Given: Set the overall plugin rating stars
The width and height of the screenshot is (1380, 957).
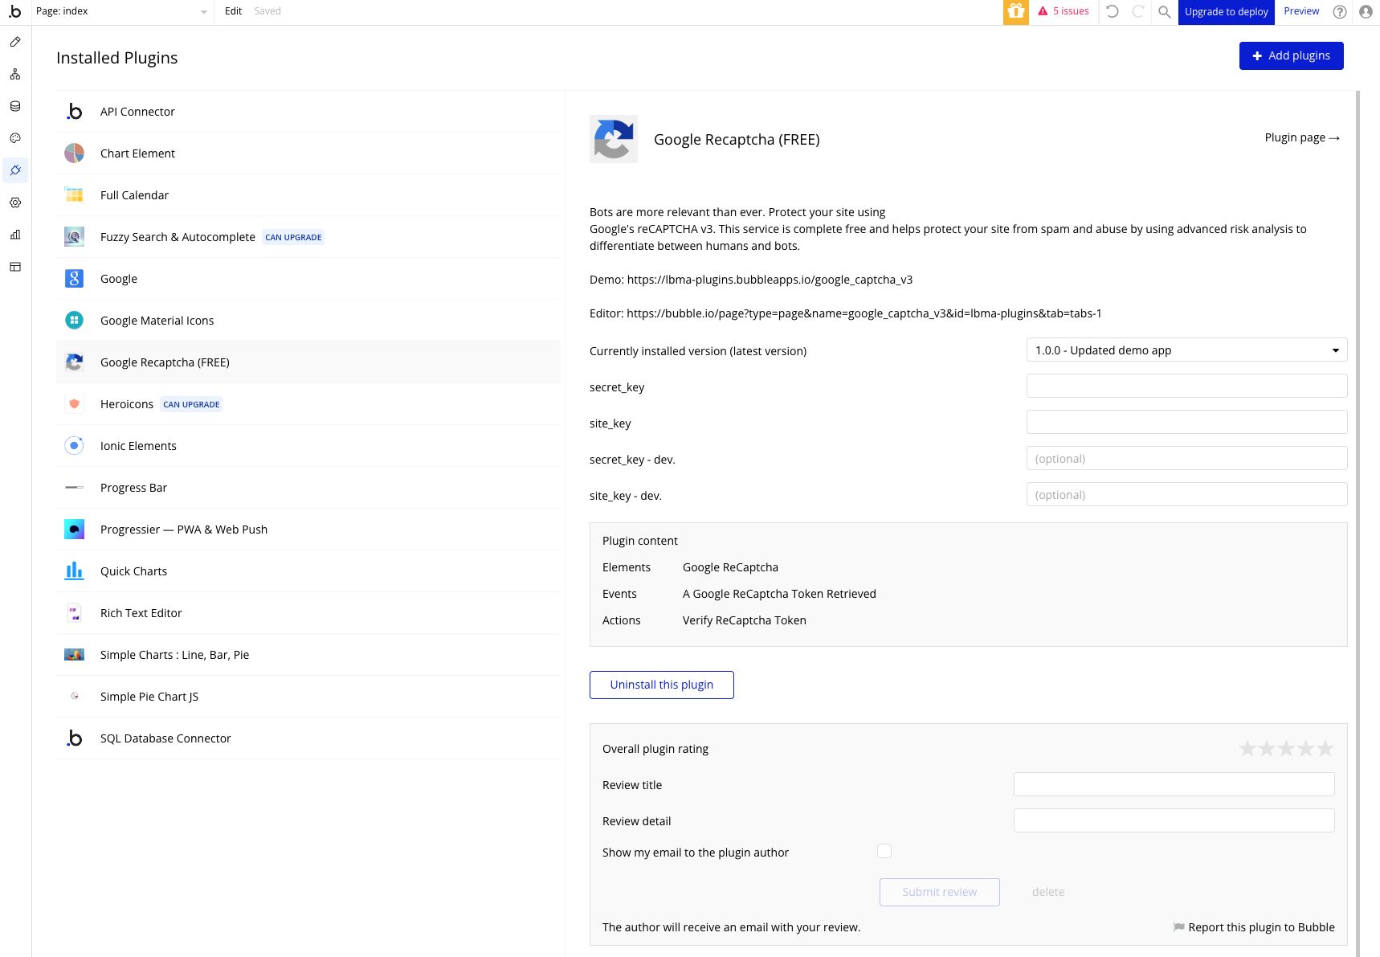Looking at the screenshot, I should point(1286,749).
